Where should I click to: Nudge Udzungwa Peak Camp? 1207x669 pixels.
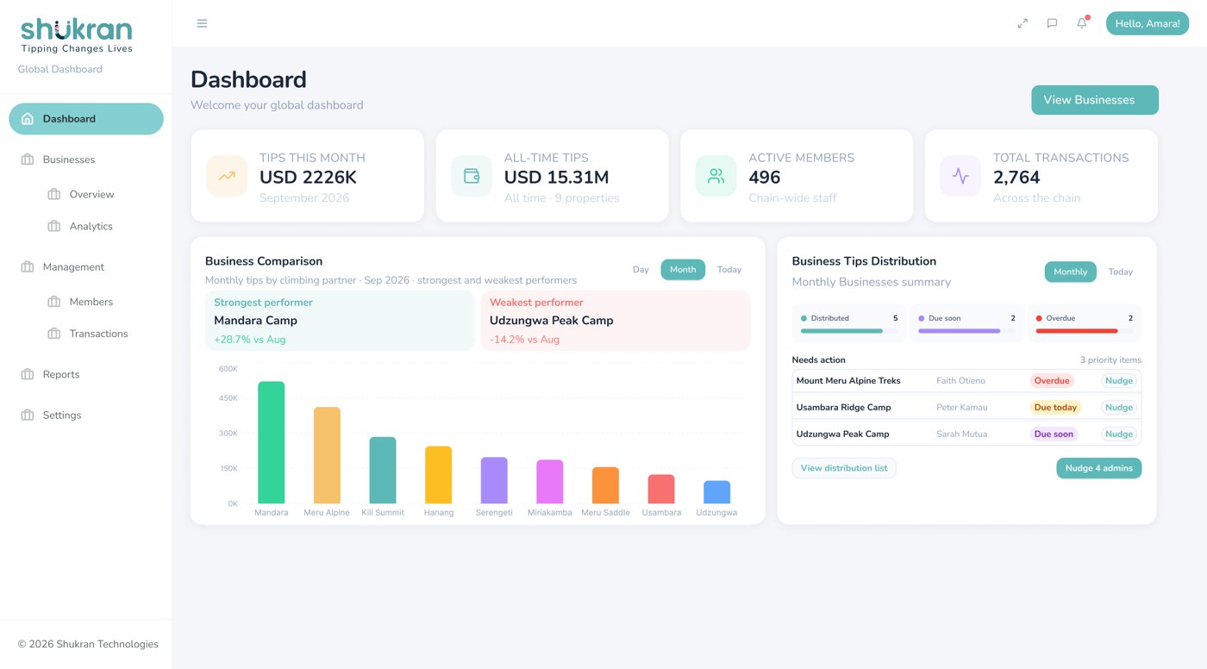click(1119, 434)
